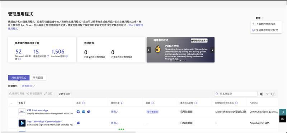Show info for 支援 column
Viewport: 287px width, 133px height.
84,103
